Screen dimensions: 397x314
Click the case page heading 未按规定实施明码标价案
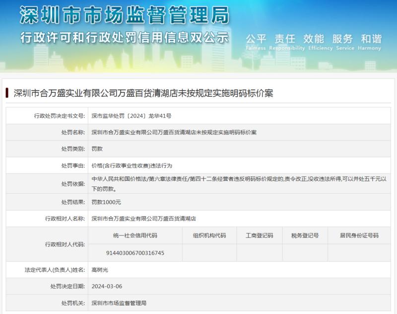pyautogui.click(x=143, y=93)
